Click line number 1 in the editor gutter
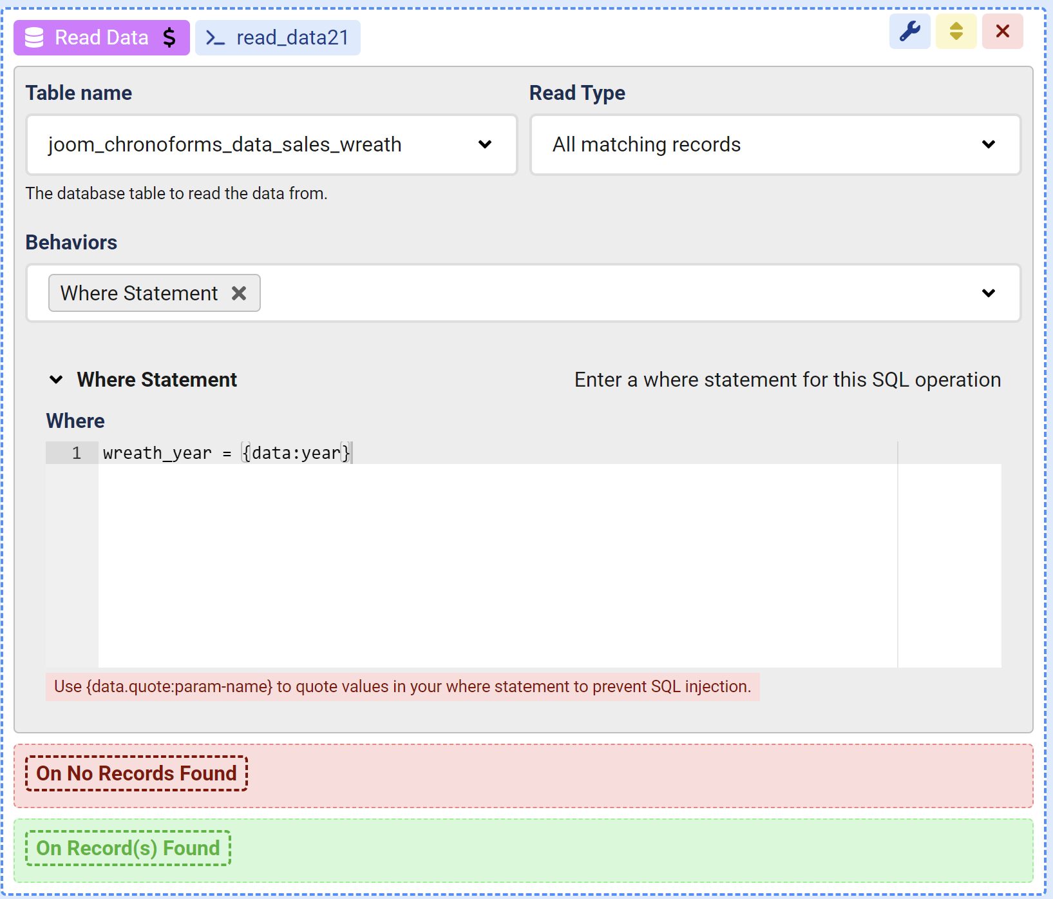 [x=76, y=453]
